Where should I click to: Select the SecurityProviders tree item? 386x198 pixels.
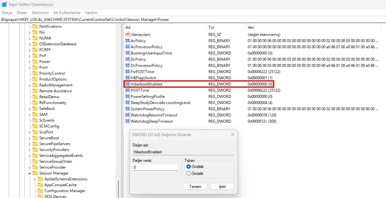[x=54, y=150]
